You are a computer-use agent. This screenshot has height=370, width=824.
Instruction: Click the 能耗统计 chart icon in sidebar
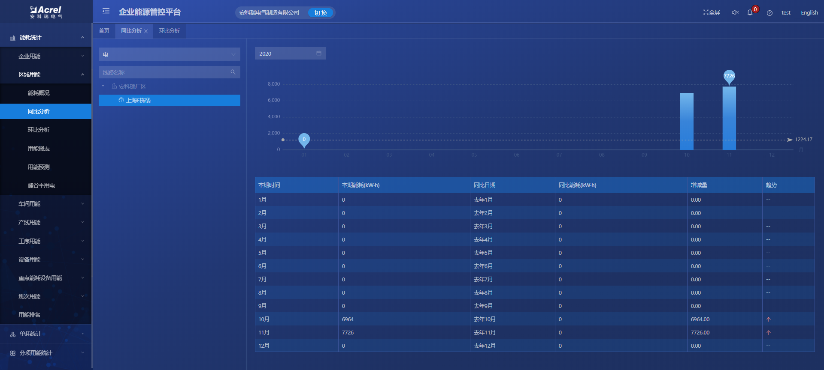[13, 38]
